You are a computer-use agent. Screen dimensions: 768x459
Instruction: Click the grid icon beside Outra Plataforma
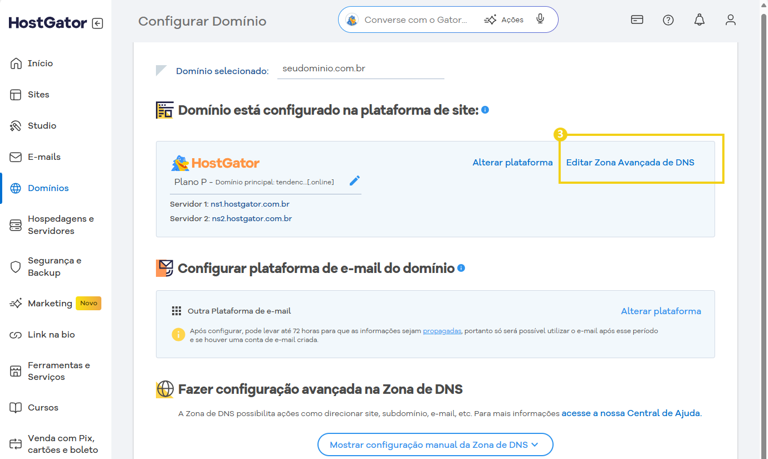point(177,311)
